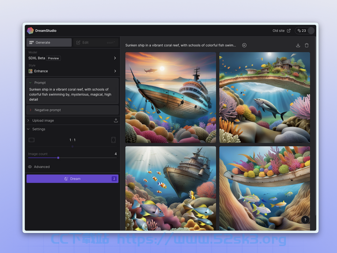Open the warship with clownfish image thumbnail
Screen dimensions: 337x253
click(x=171, y=188)
